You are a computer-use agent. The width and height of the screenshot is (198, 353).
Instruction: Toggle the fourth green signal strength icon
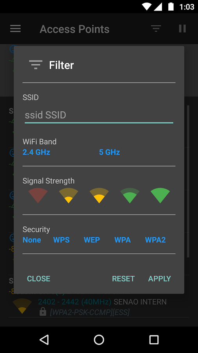click(130, 195)
